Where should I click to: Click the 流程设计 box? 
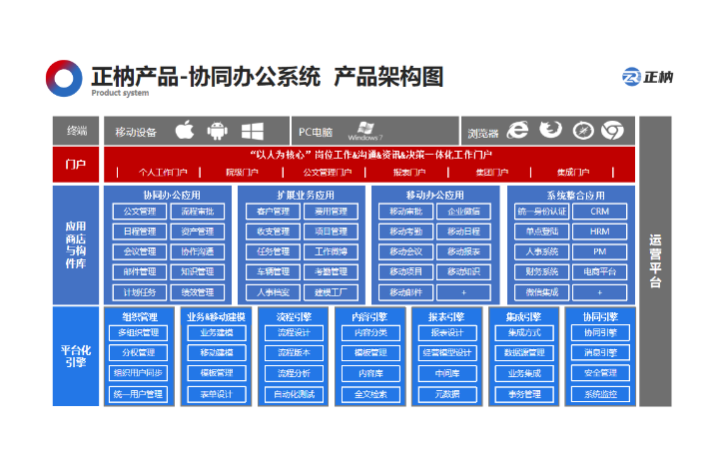(294, 332)
